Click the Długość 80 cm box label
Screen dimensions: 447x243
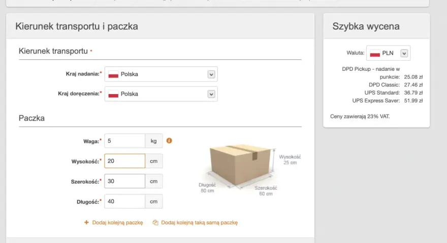(x=207, y=188)
